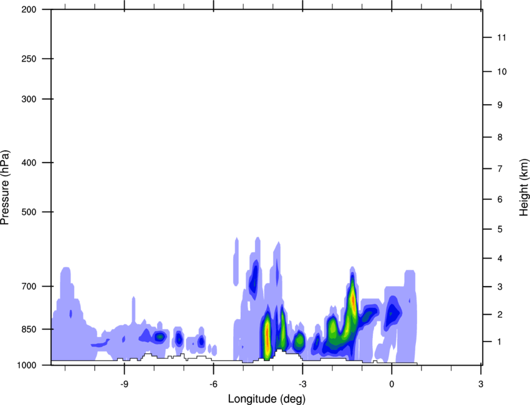The image size is (530, 405).
Task: Click the 3 km height label
Action: tap(500, 287)
